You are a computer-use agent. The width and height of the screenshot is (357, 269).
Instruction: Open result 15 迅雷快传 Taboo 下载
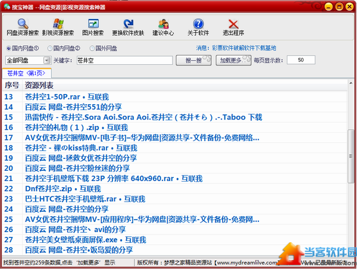[143, 117]
